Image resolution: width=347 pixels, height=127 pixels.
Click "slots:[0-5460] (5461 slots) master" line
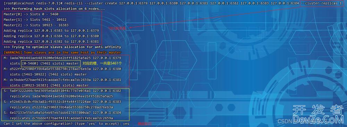click(x=44, y=63)
